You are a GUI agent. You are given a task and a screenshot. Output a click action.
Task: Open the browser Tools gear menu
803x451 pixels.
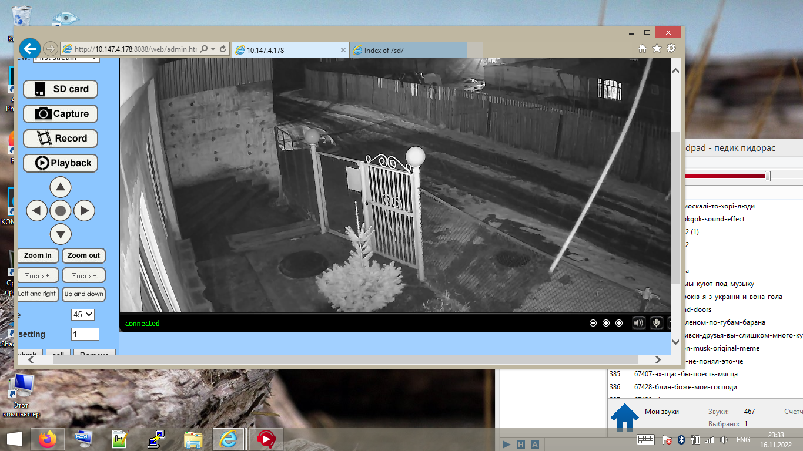pos(671,49)
